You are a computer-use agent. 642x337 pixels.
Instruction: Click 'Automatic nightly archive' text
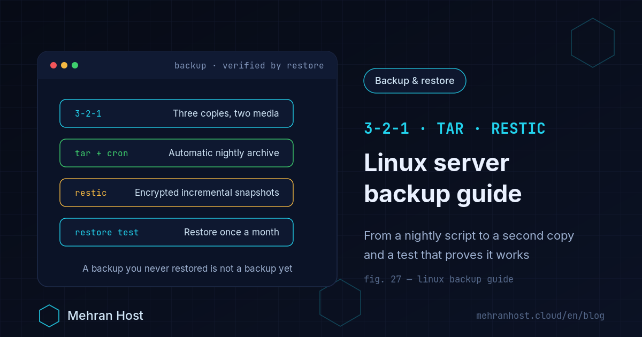(224, 153)
